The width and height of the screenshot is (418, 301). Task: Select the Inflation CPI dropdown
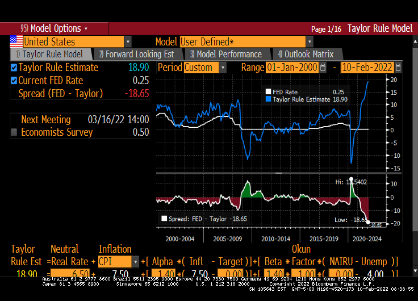tap(135, 262)
